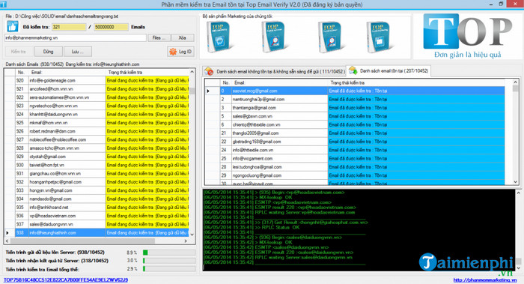Select row info@vicgarment.com
The width and height of the screenshot is (524, 284).
tap(355, 159)
